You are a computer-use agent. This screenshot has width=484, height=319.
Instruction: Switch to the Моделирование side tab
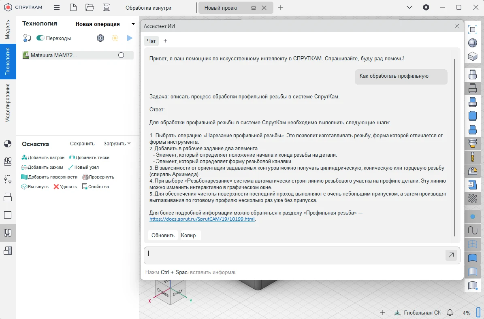coord(8,103)
